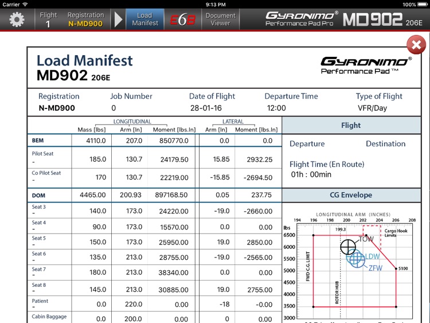Tap Pilot Seat mass 185.0
The image size is (430, 323).
(x=98, y=159)
